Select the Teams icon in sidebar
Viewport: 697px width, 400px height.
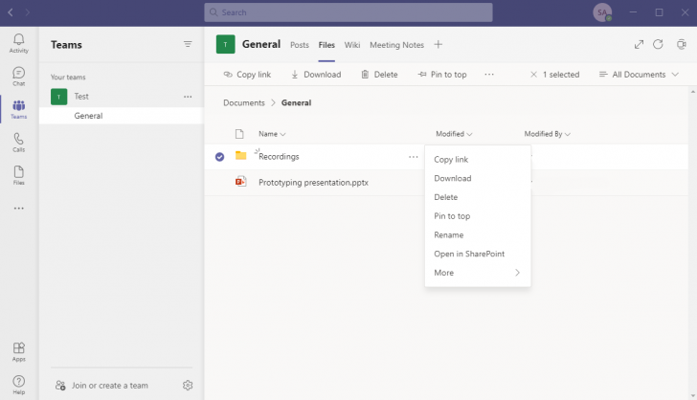19,109
